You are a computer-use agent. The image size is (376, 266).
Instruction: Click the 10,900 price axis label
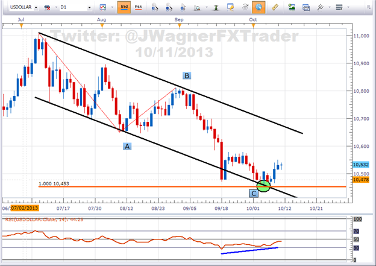click(361, 63)
